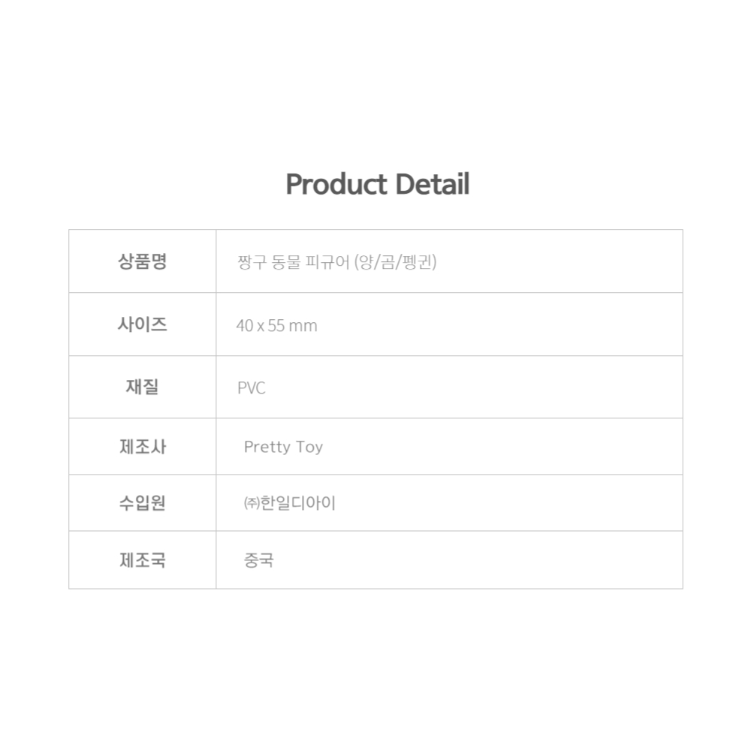This screenshot has height=751, width=751.
Task: Select the 수입원 label cell
Action: [142, 503]
